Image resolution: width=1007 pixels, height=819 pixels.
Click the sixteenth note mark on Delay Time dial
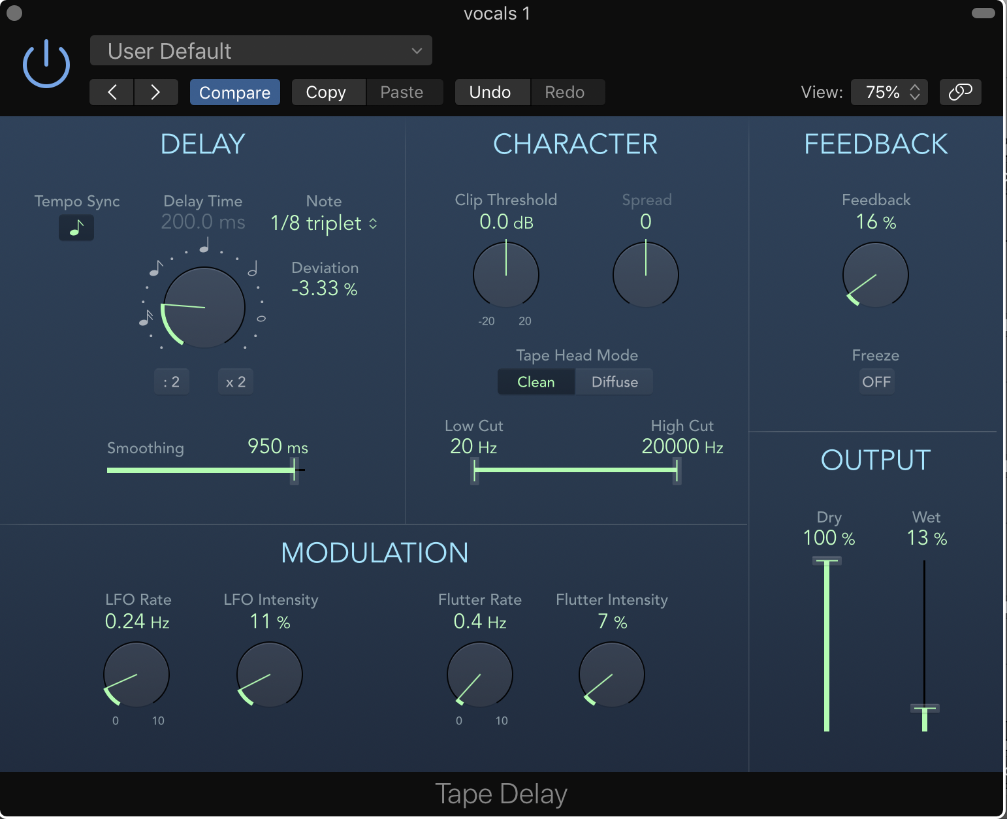146,318
